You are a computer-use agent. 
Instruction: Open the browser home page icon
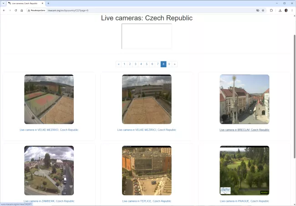click(x=22, y=10)
